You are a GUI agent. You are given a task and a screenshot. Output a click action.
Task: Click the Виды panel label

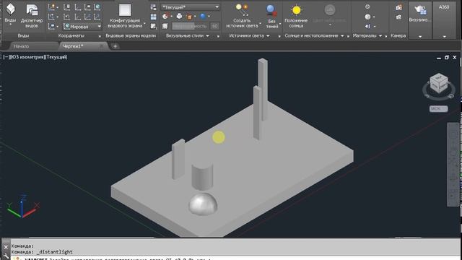click(23, 35)
